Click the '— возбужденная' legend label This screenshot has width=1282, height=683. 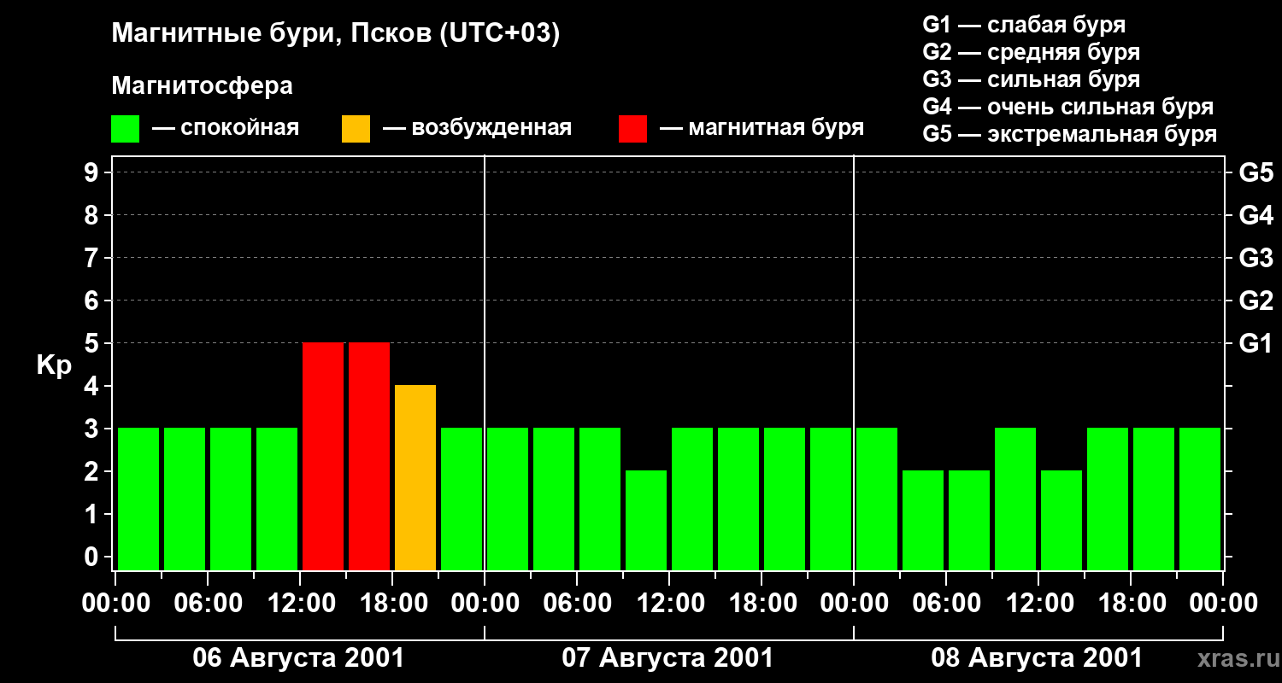(477, 128)
